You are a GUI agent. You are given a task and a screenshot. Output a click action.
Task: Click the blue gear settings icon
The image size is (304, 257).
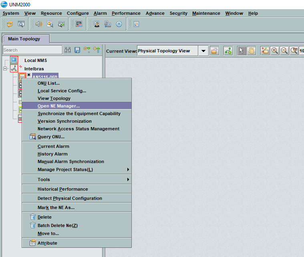tap(119, 24)
